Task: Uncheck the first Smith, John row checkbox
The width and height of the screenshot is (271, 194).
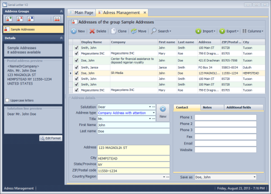Action: (77, 47)
